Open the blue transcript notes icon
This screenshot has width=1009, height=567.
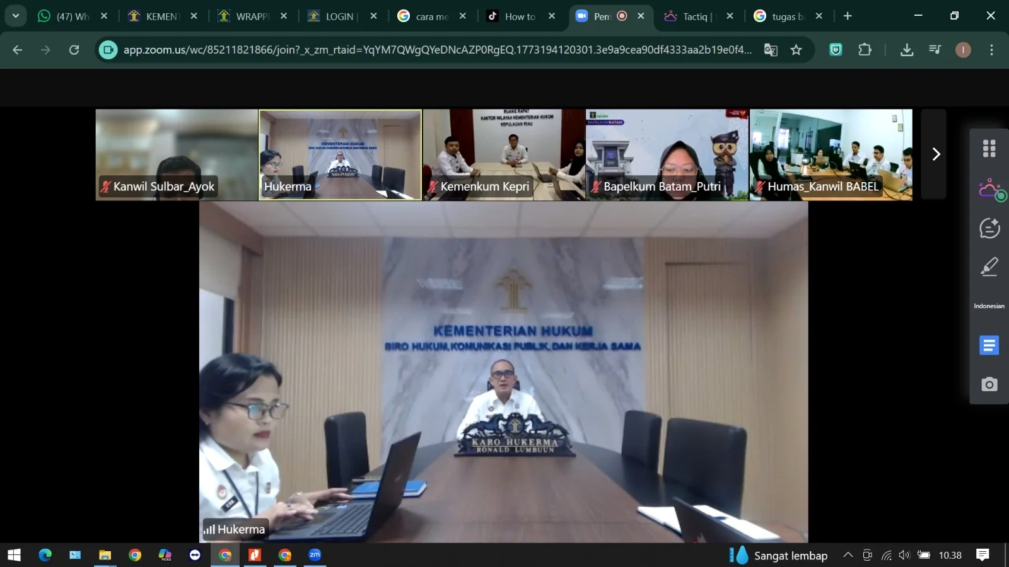tap(989, 345)
